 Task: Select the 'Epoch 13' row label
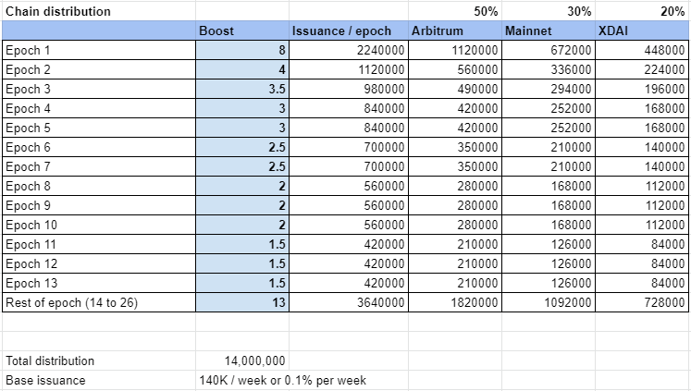[99, 283]
